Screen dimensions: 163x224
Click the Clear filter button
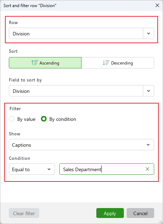[x=24, y=213]
